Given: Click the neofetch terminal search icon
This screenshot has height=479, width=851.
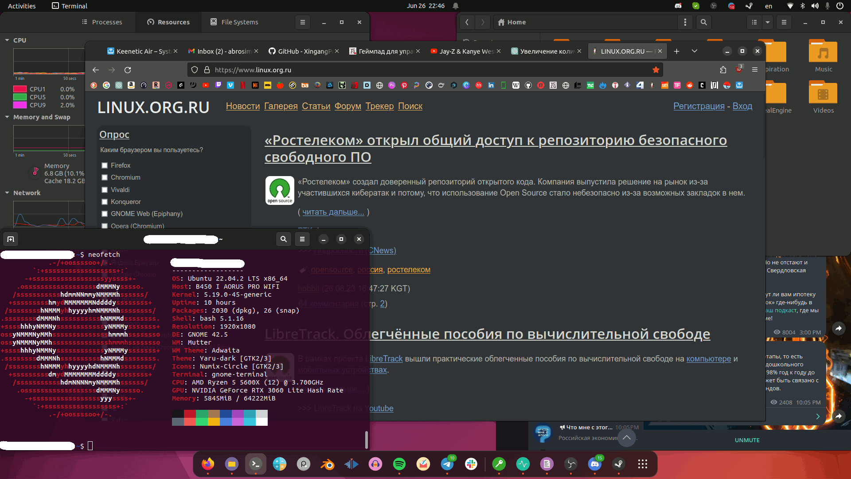Looking at the screenshot, I should click(x=284, y=239).
